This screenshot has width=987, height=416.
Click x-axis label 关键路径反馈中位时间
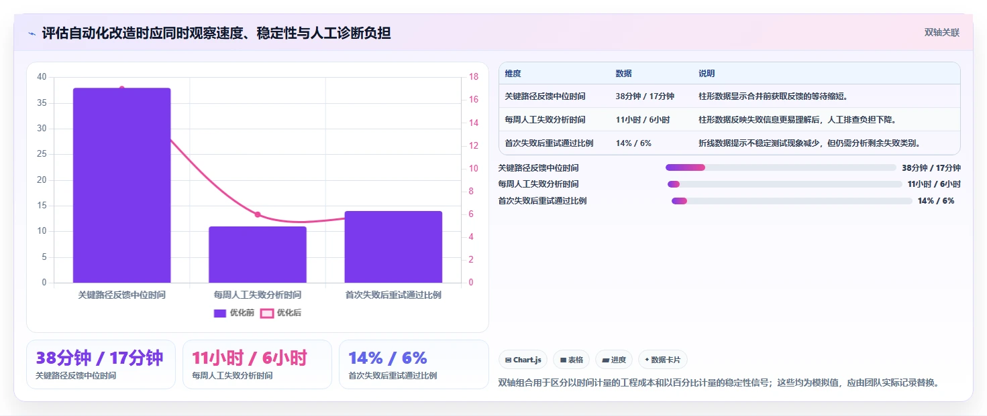click(121, 295)
